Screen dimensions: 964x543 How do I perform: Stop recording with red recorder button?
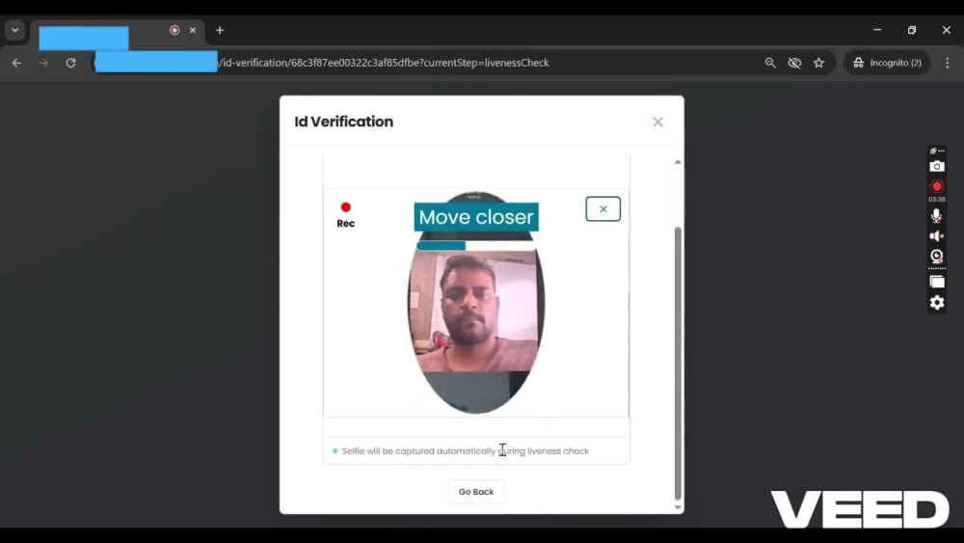click(936, 186)
